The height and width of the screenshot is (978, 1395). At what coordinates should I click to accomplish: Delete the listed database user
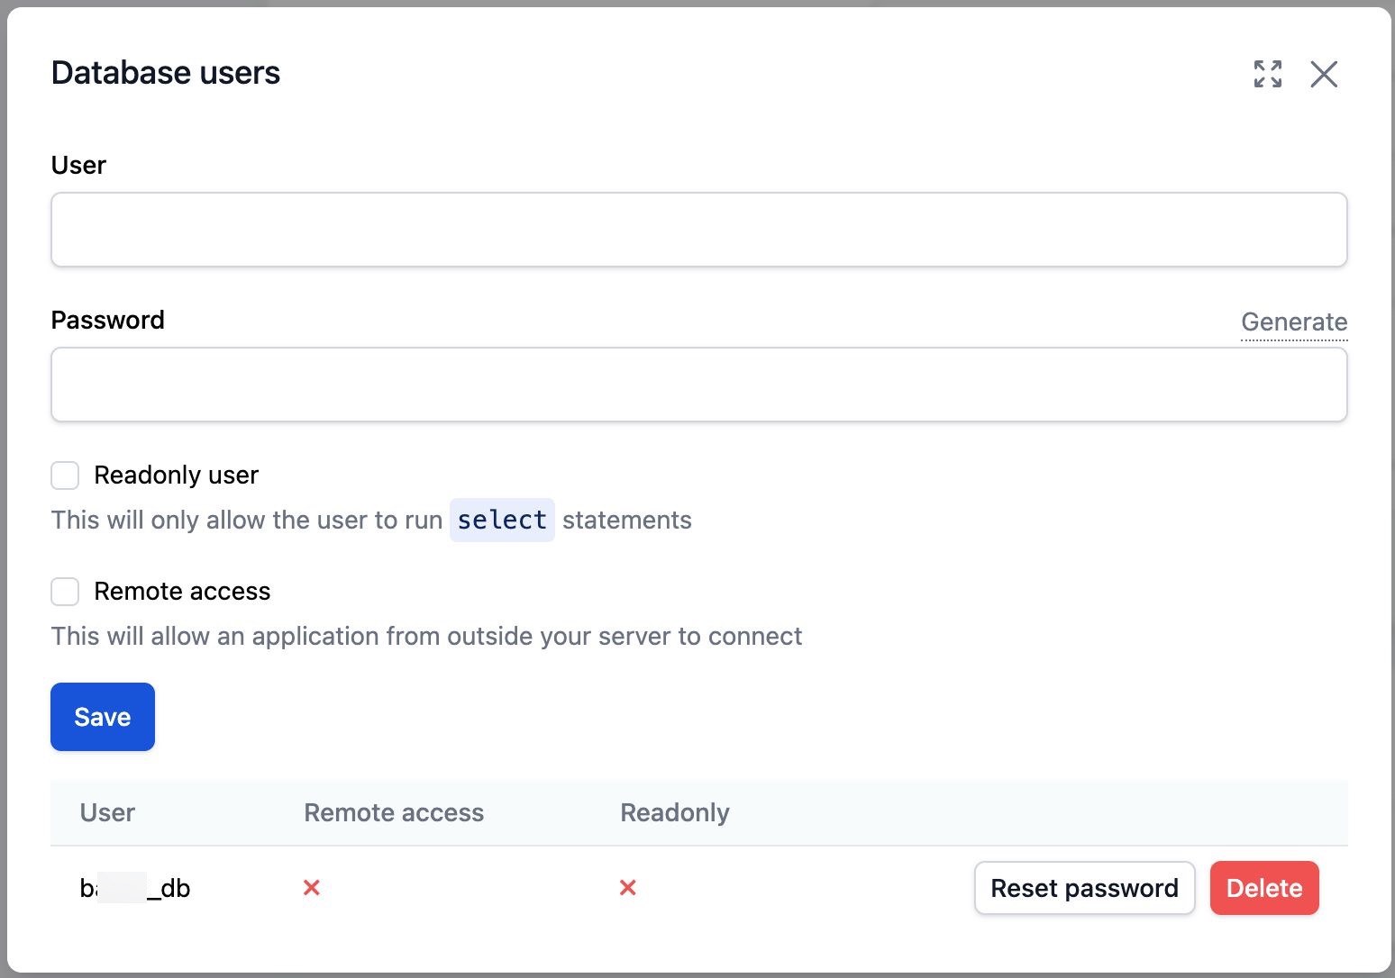point(1263,888)
